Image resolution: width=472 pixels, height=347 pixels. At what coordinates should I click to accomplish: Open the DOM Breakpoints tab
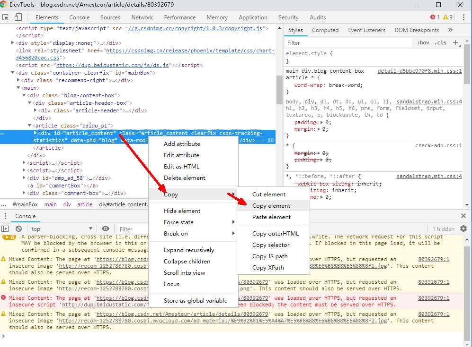pyautogui.click(x=417, y=30)
